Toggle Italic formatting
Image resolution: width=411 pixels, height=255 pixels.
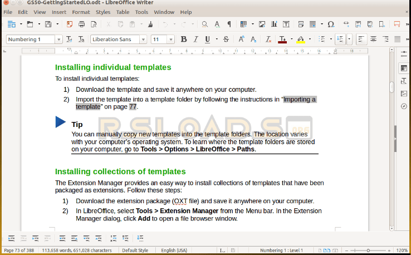(x=195, y=40)
